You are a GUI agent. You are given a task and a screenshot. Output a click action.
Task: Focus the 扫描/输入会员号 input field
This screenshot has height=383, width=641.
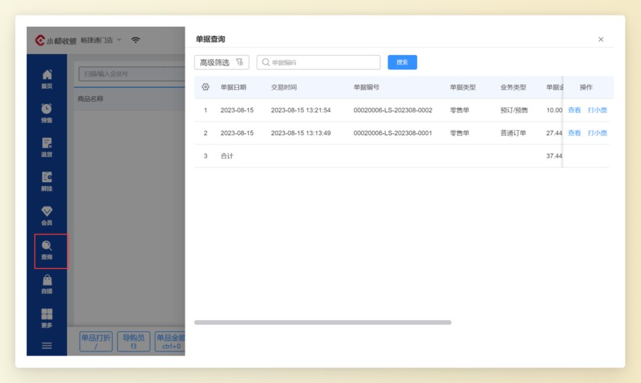(x=132, y=74)
